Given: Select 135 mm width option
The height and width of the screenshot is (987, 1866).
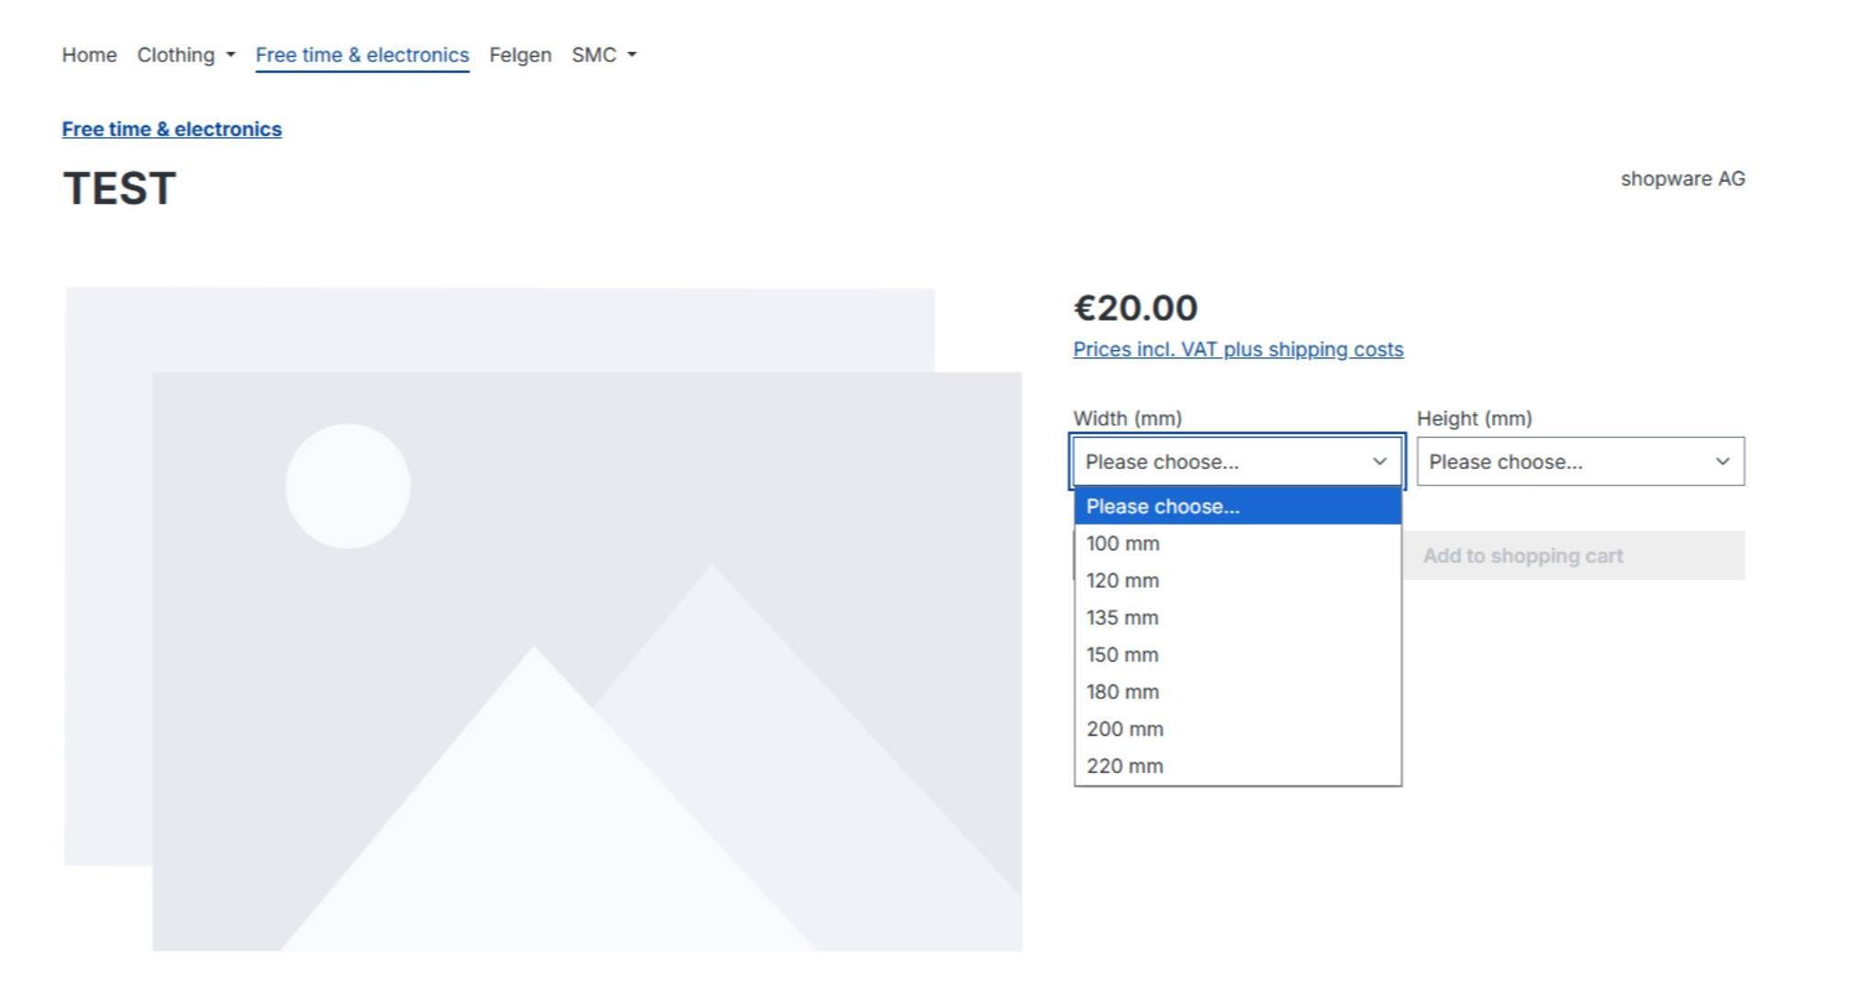Looking at the screenshot, I should [1238, 618].
